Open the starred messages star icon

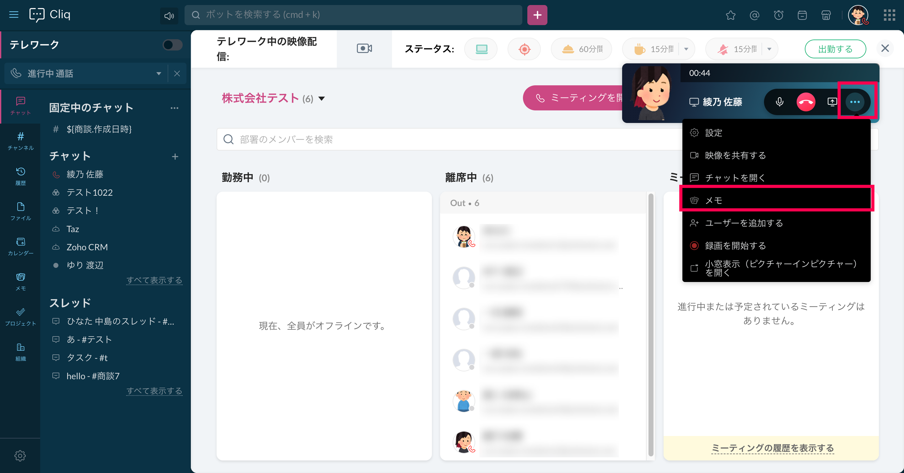(x=730, y=15)
